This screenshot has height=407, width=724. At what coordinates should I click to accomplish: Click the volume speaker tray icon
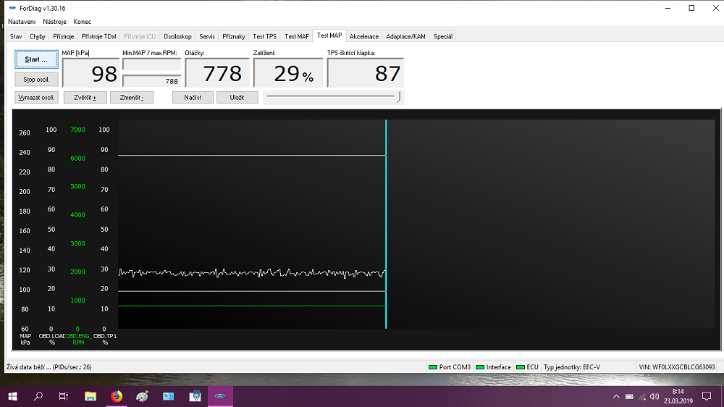click(x=654, y=396)
